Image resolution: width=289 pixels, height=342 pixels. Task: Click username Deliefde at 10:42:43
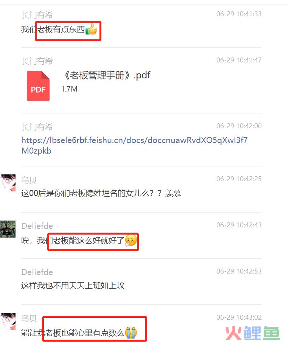point(37,226)
